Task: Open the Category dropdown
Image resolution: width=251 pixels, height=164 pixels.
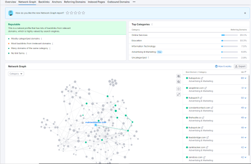Action: [x=16, y=74]
